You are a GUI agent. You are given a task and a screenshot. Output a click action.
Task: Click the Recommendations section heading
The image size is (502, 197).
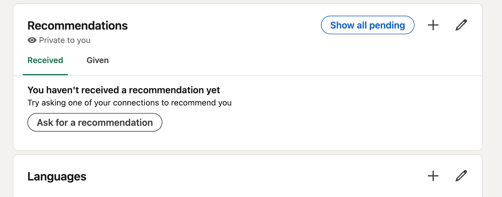(77, 25)
